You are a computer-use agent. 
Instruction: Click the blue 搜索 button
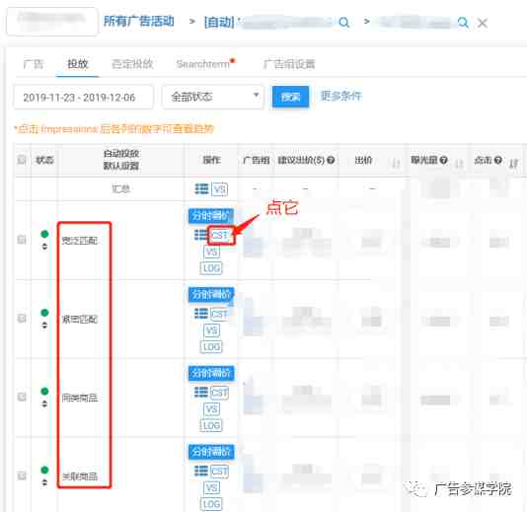(x=290, y=97)
